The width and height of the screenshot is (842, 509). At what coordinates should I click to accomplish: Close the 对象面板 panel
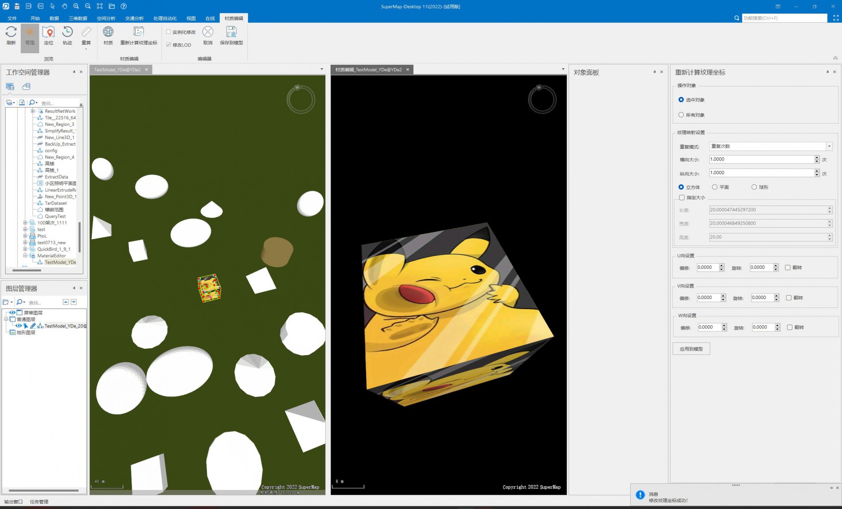(x=662, y=72)
